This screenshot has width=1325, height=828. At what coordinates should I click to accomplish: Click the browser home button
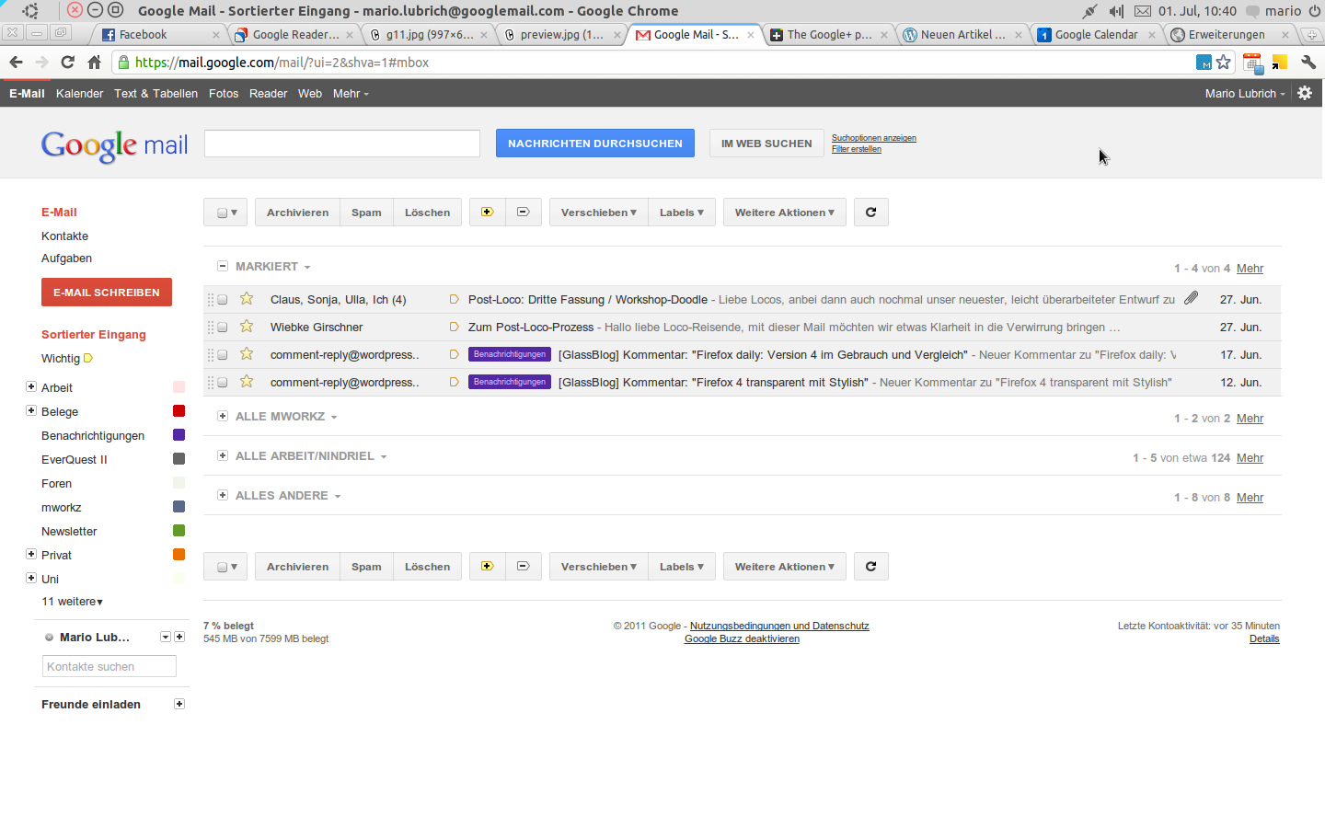tap(94, 63)
